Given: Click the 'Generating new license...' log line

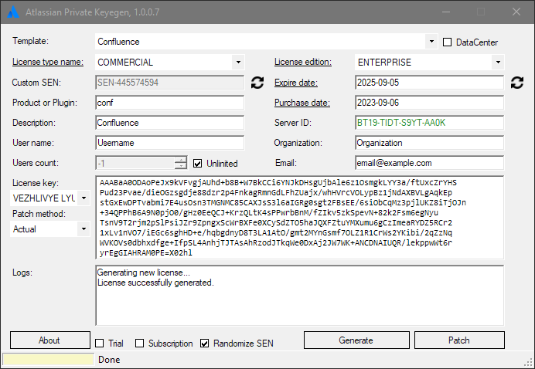Looking at the screenshot, I should pyautogui.click(x=144, y=273).
